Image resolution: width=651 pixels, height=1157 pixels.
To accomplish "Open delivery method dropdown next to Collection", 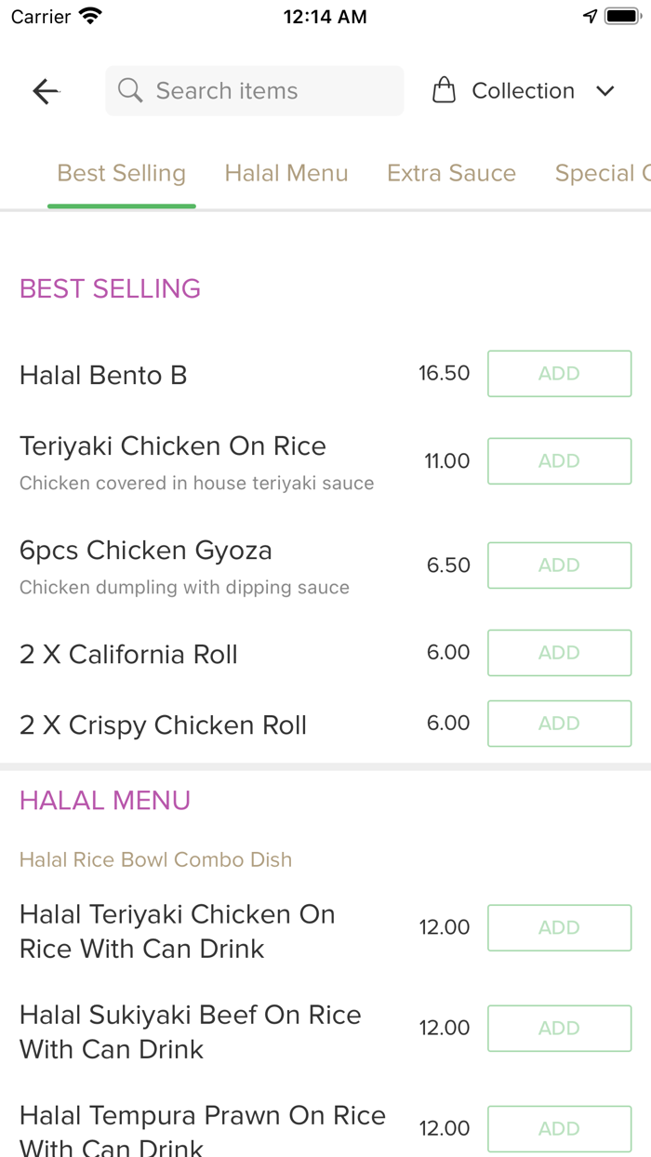I will coord(605,91).
